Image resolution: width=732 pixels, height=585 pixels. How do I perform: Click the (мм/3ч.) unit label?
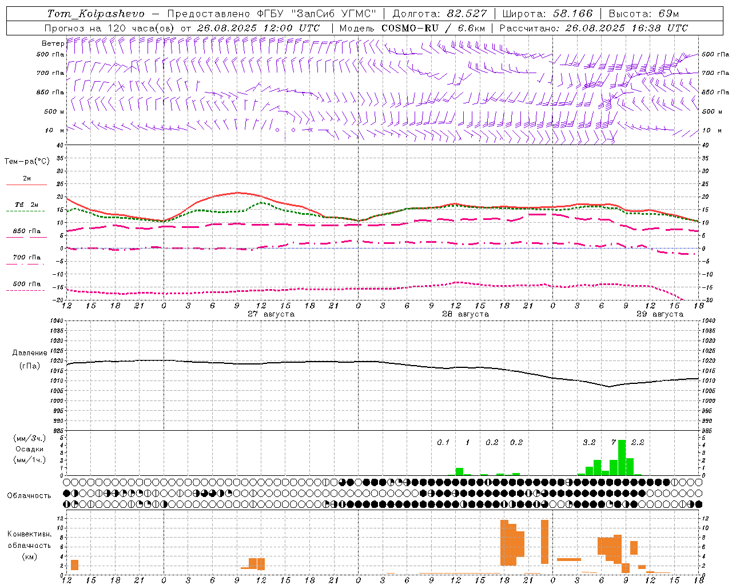tap(30, 438)
